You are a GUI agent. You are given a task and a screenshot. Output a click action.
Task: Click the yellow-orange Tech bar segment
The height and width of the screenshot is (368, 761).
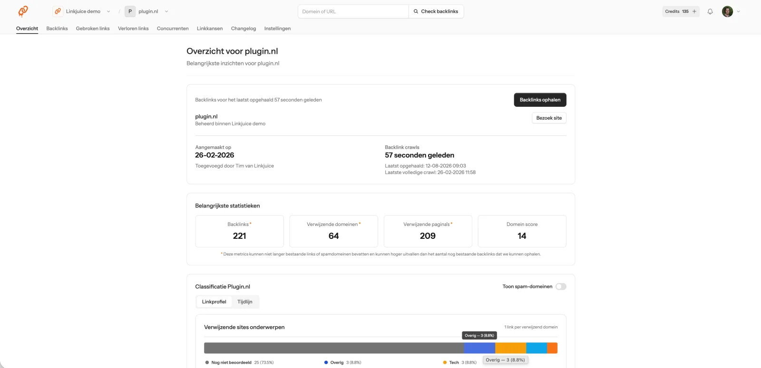coord(511,348)
